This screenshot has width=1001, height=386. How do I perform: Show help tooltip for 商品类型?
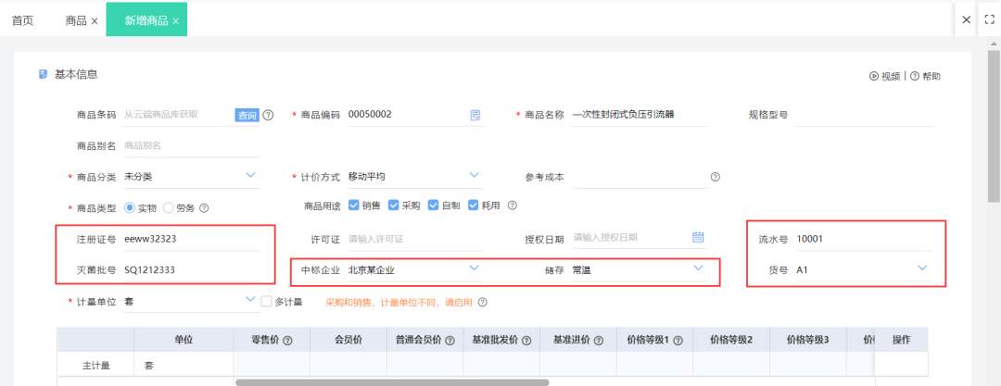click(x=204, y=208)
